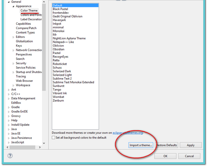Image resolution: width=207 pixels, height=166 pixels.
Task: Choose the Solarized Dark theme
Action: [62, 71]
